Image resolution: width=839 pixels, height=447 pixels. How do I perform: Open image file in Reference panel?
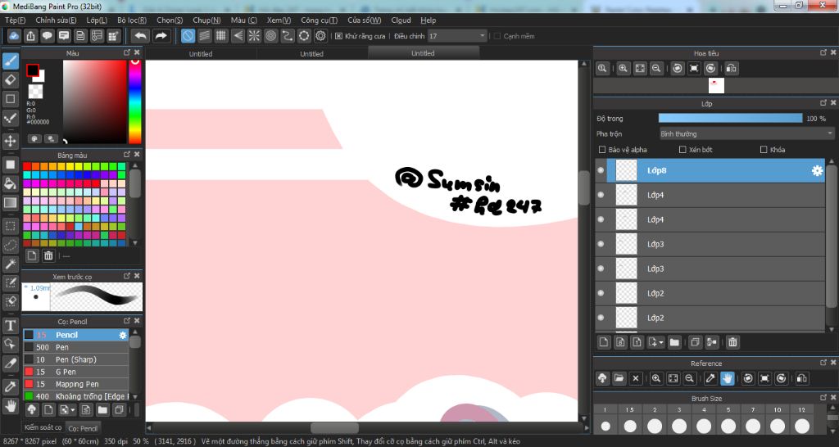pyautogui.click(x=619, y=378)
